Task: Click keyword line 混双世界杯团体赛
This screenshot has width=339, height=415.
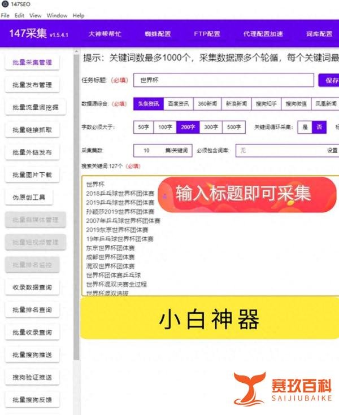Action: [110, 266]
